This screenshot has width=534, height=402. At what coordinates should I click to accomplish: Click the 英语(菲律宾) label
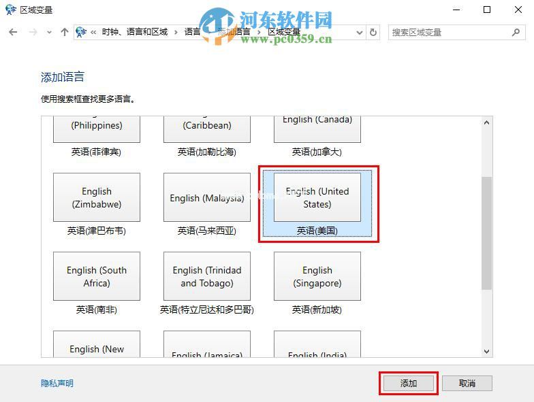[x=97, y=152]
